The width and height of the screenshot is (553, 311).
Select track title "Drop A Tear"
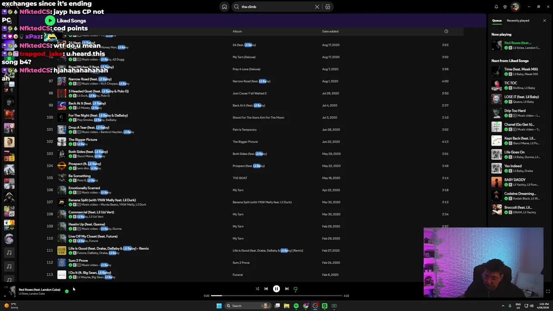[x=89, y=127]
